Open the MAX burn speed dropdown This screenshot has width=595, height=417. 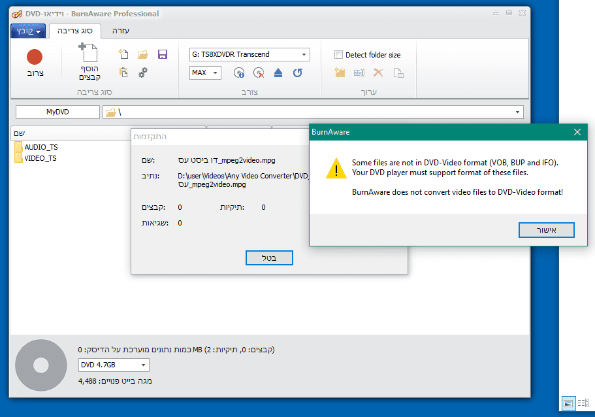pyautogui.click(x=205, y=73)
